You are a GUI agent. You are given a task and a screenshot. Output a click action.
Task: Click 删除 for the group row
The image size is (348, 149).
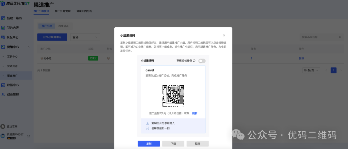[x=301, y=58]
